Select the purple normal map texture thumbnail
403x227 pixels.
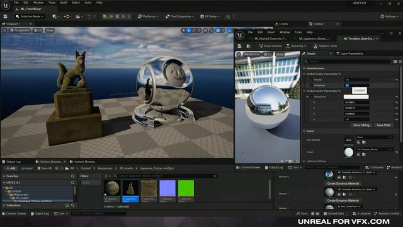167,188
